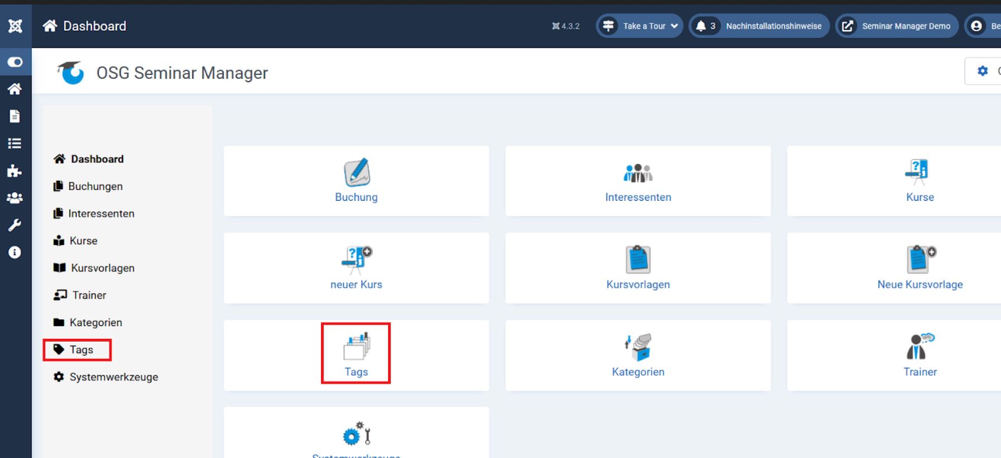1001x458 pixels.
Task: Toggle the sidebar menu switch
Action: (15, 62)
